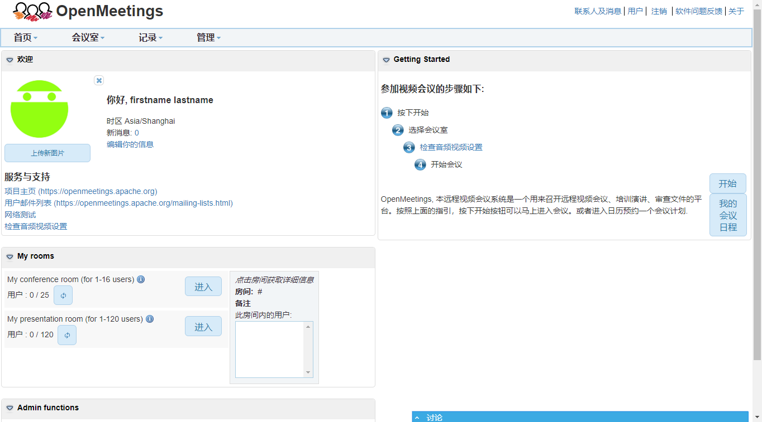Click the 网络测试 link
This screenshot has width=762, height=422.
coord(20,215)
